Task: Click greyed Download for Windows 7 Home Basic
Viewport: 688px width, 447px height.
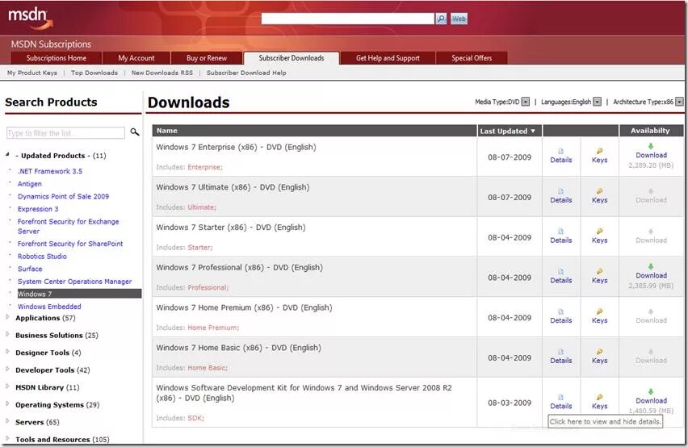Action: pos(651,357)
